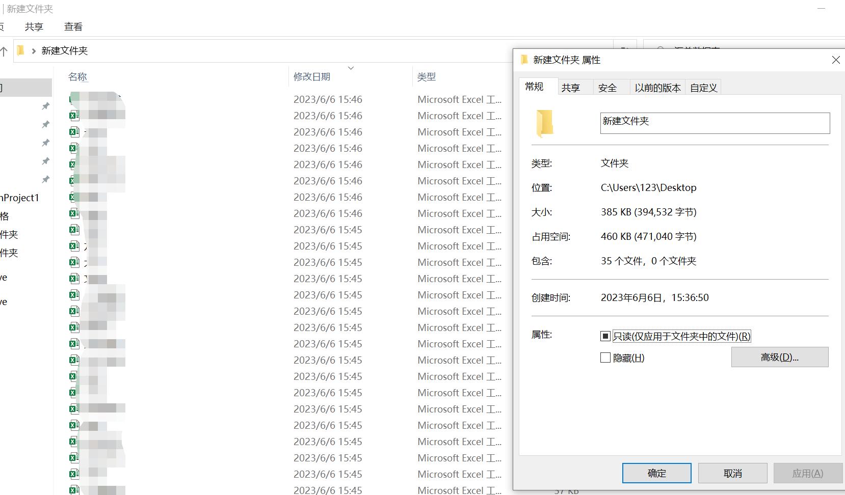845x495 pixels.
Task: Enable the 隐藏 hidden attribute checkbox
Action: 605,358
